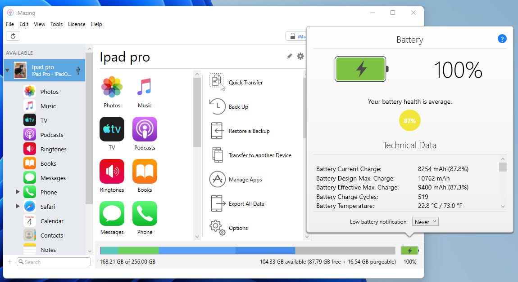Open the Low battery notification dropdown
The width and height of the screenshot is (518, 282).
425,222
